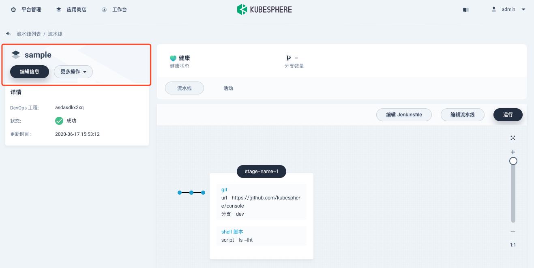Screen dimensions: 534x268
Task: Click the App Store layers icon
Action: point(59,10)
